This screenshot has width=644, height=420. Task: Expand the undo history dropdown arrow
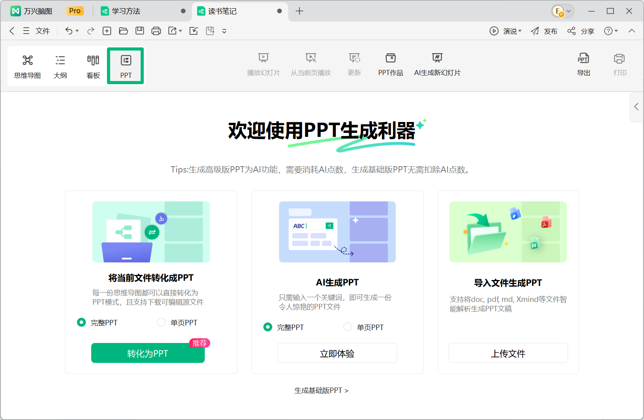coord(77,31)
